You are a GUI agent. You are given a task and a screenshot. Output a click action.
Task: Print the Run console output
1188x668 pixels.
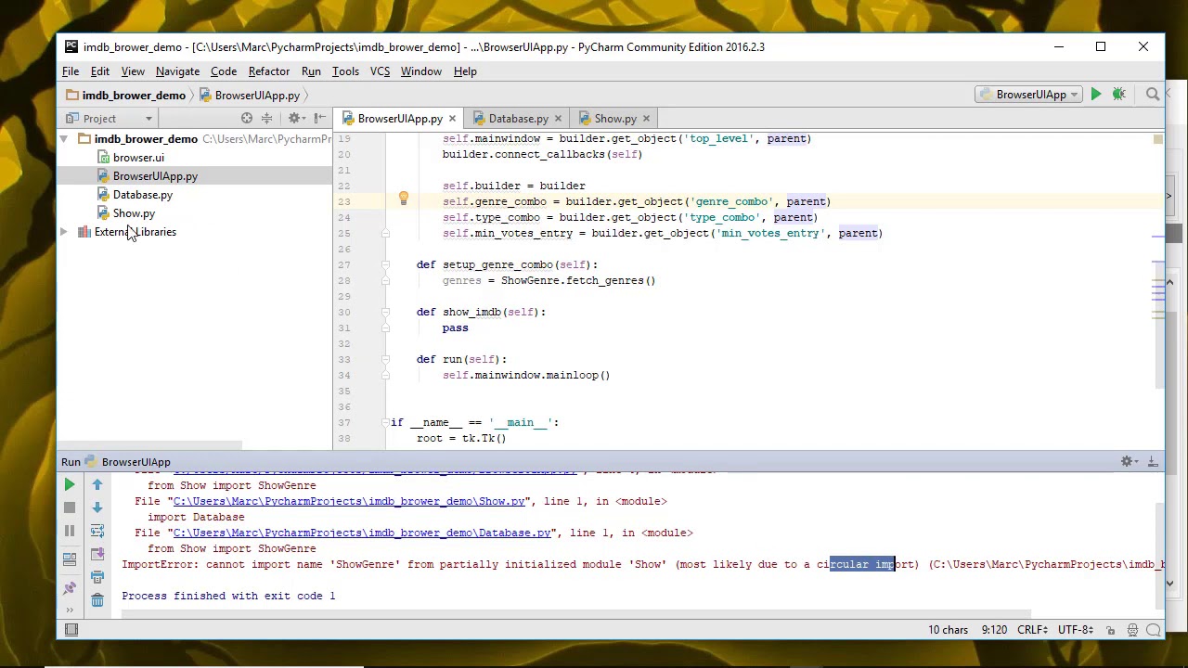(97, 578)
